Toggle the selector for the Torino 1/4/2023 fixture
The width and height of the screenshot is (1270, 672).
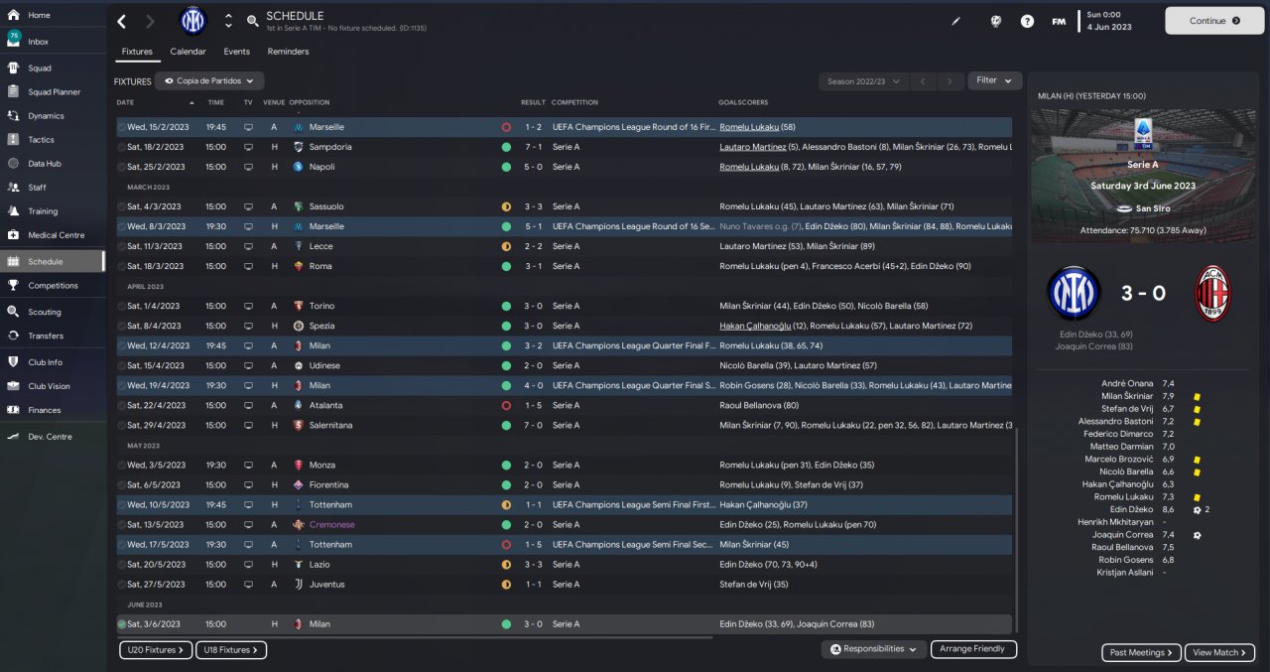[122, 307]
